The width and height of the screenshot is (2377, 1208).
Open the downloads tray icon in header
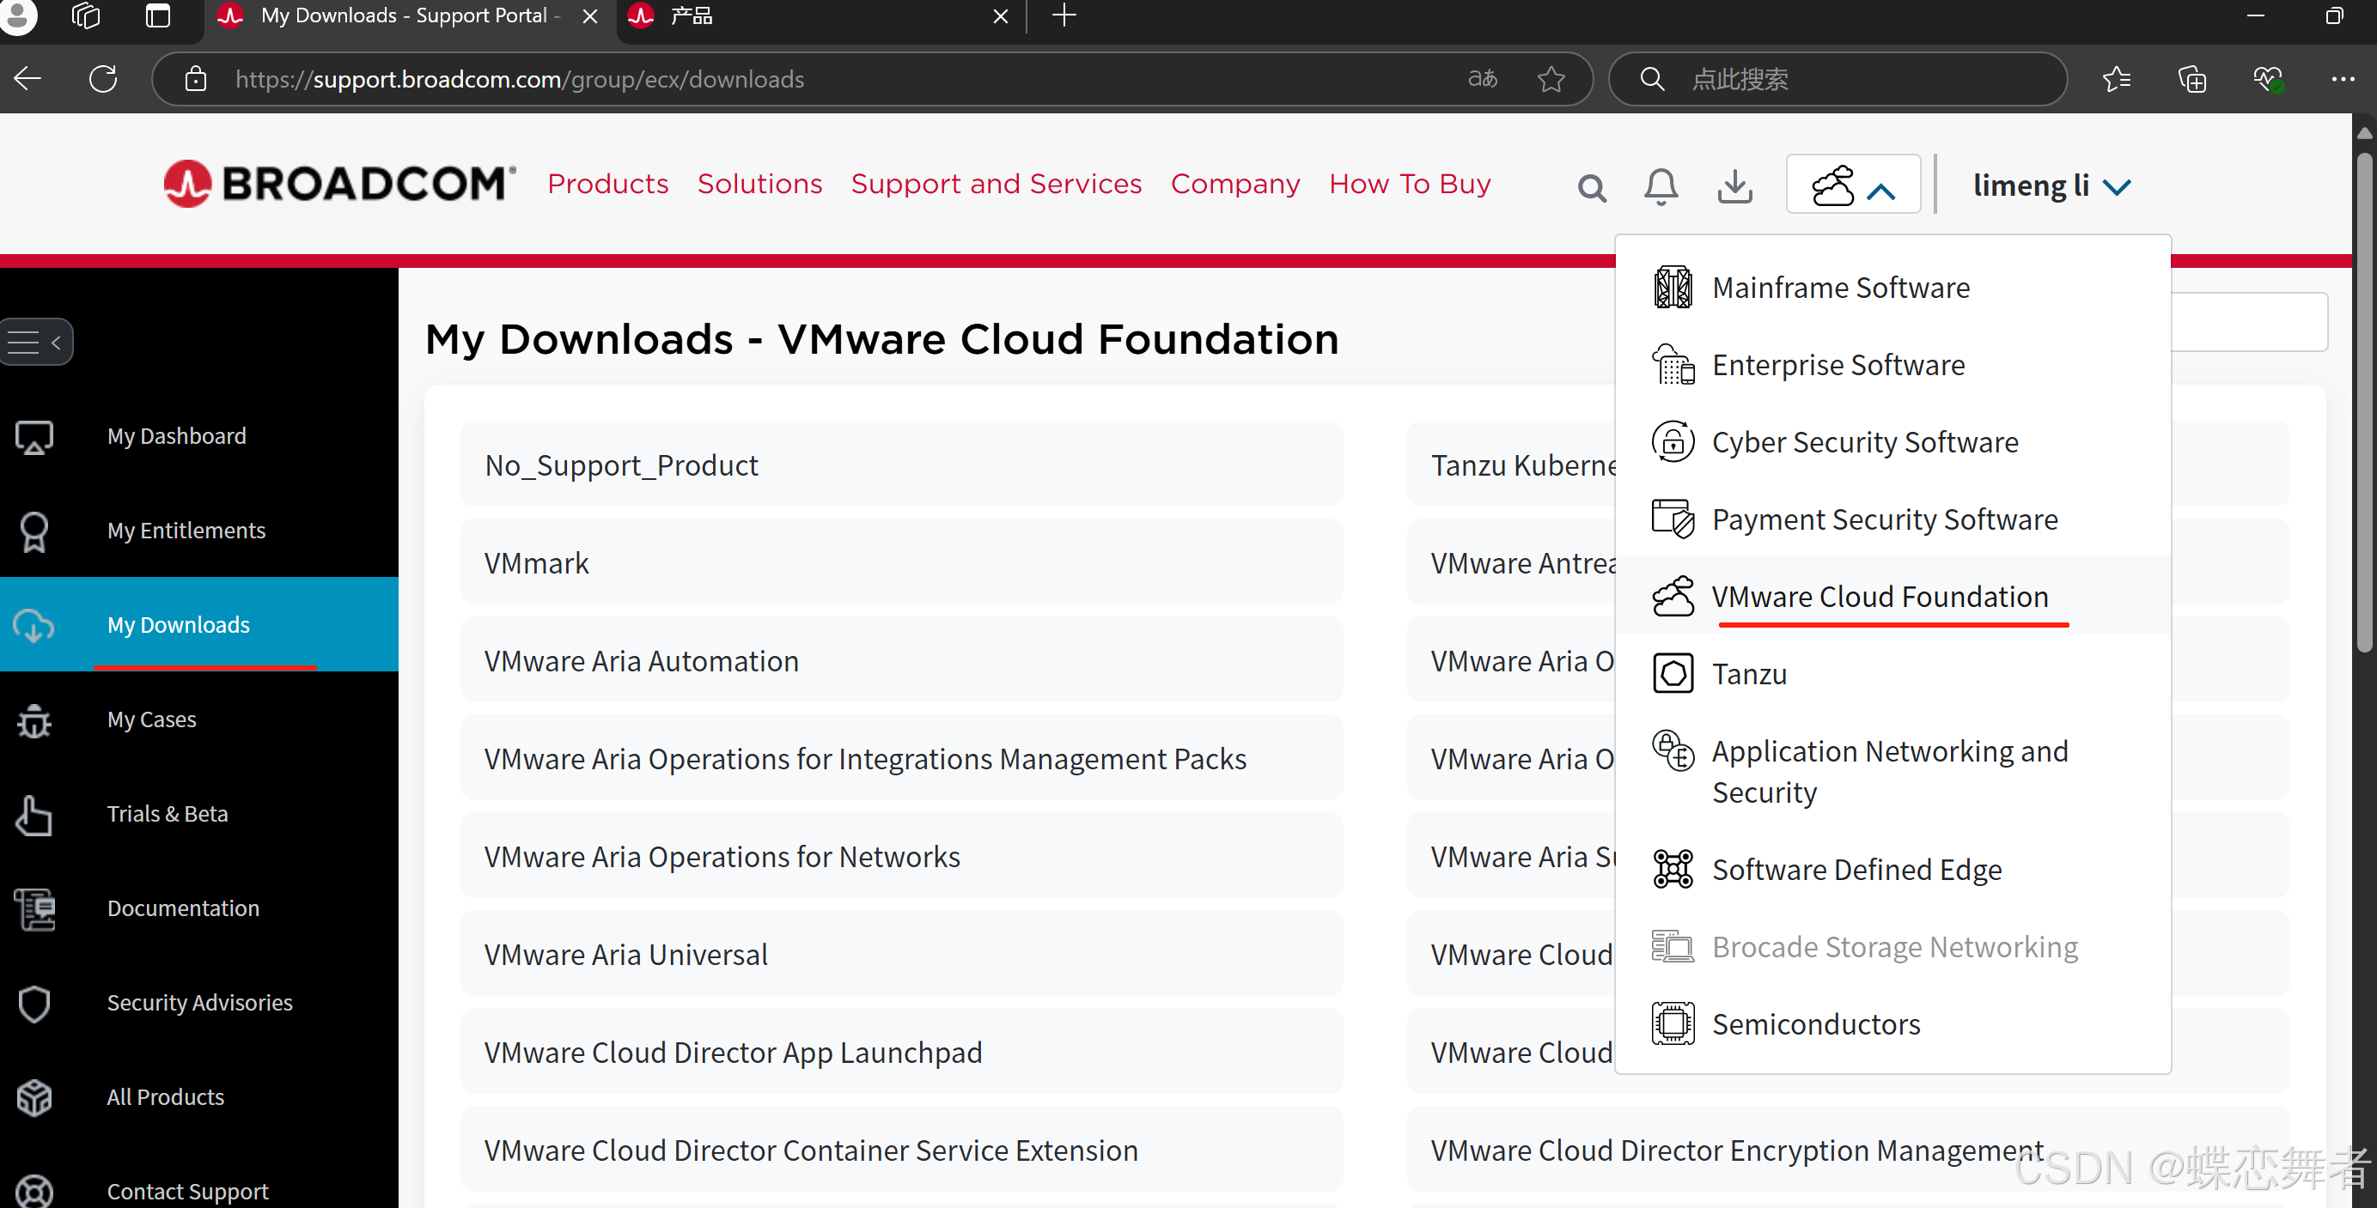1734,186
